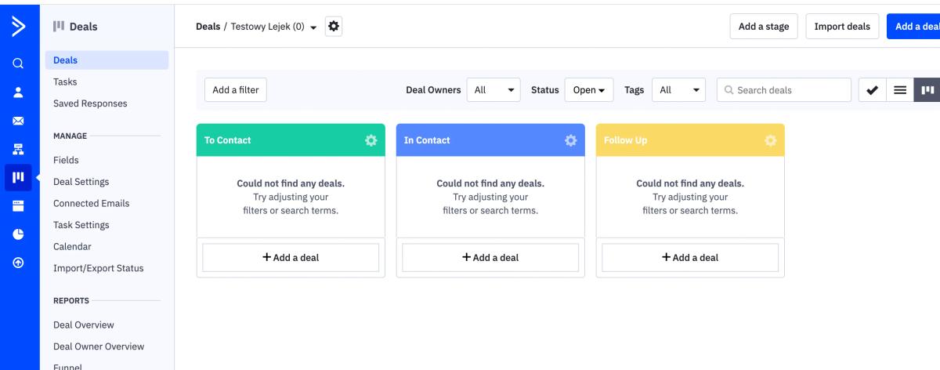Open To Contact stage settings gear

[371, 140]
